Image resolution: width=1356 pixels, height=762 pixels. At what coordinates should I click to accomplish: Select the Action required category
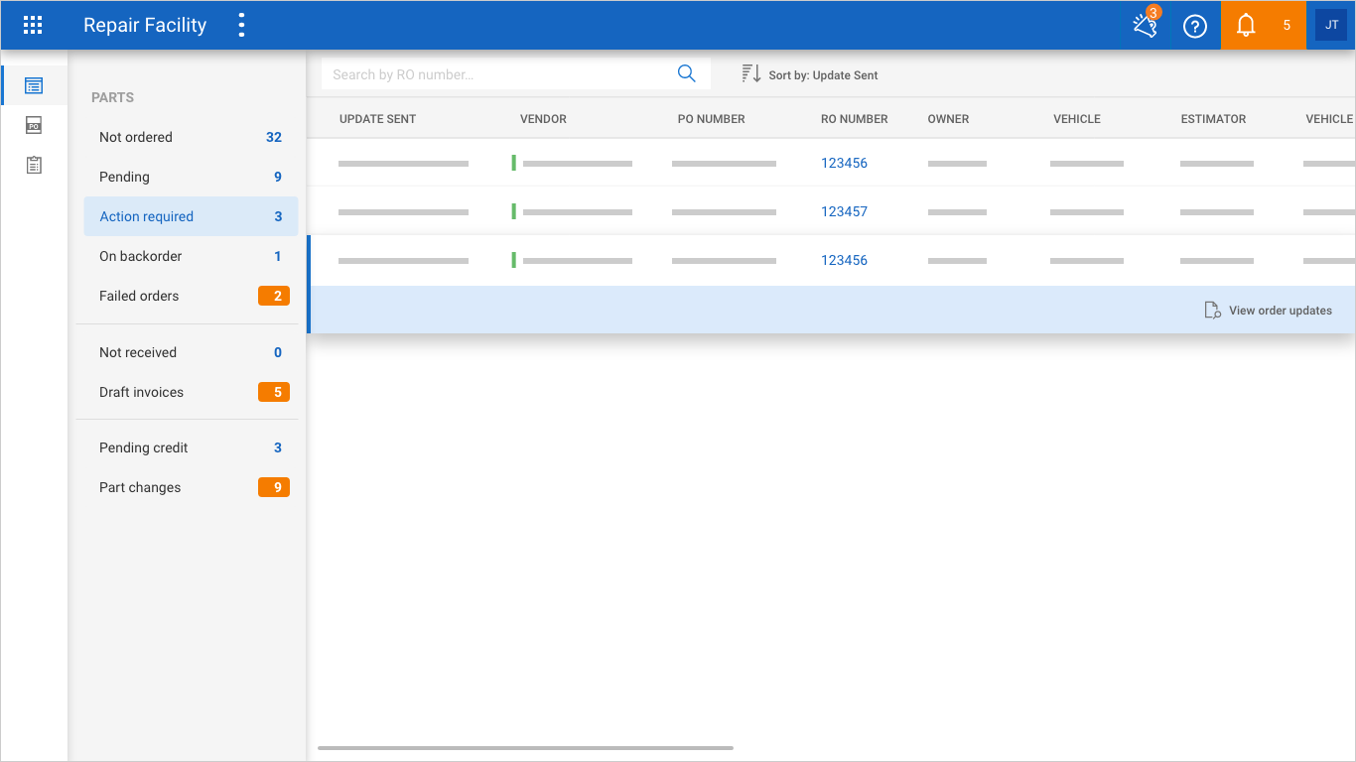point(191,216)
